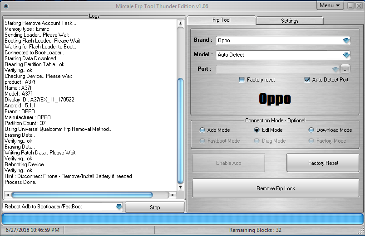Viewport: 365px width, 236px height.
Task: Click the app icon in the title bar
Action: (6, 6)
